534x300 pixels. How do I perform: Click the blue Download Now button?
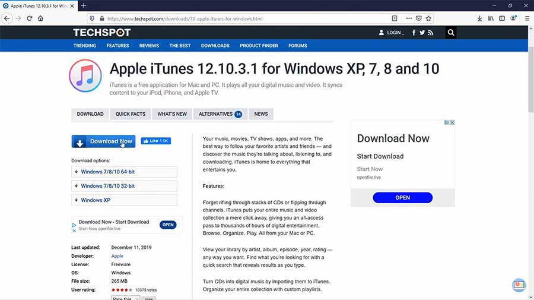(x=103, y=141)
